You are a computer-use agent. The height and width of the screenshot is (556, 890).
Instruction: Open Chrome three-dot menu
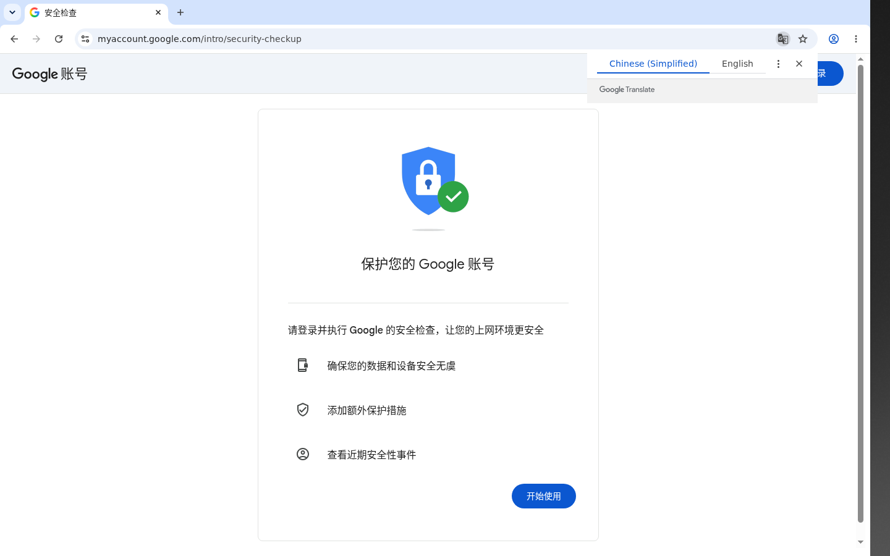click(x=856, y=39)
